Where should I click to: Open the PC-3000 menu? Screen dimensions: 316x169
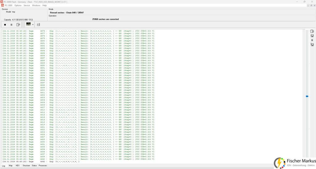(9, 6)
